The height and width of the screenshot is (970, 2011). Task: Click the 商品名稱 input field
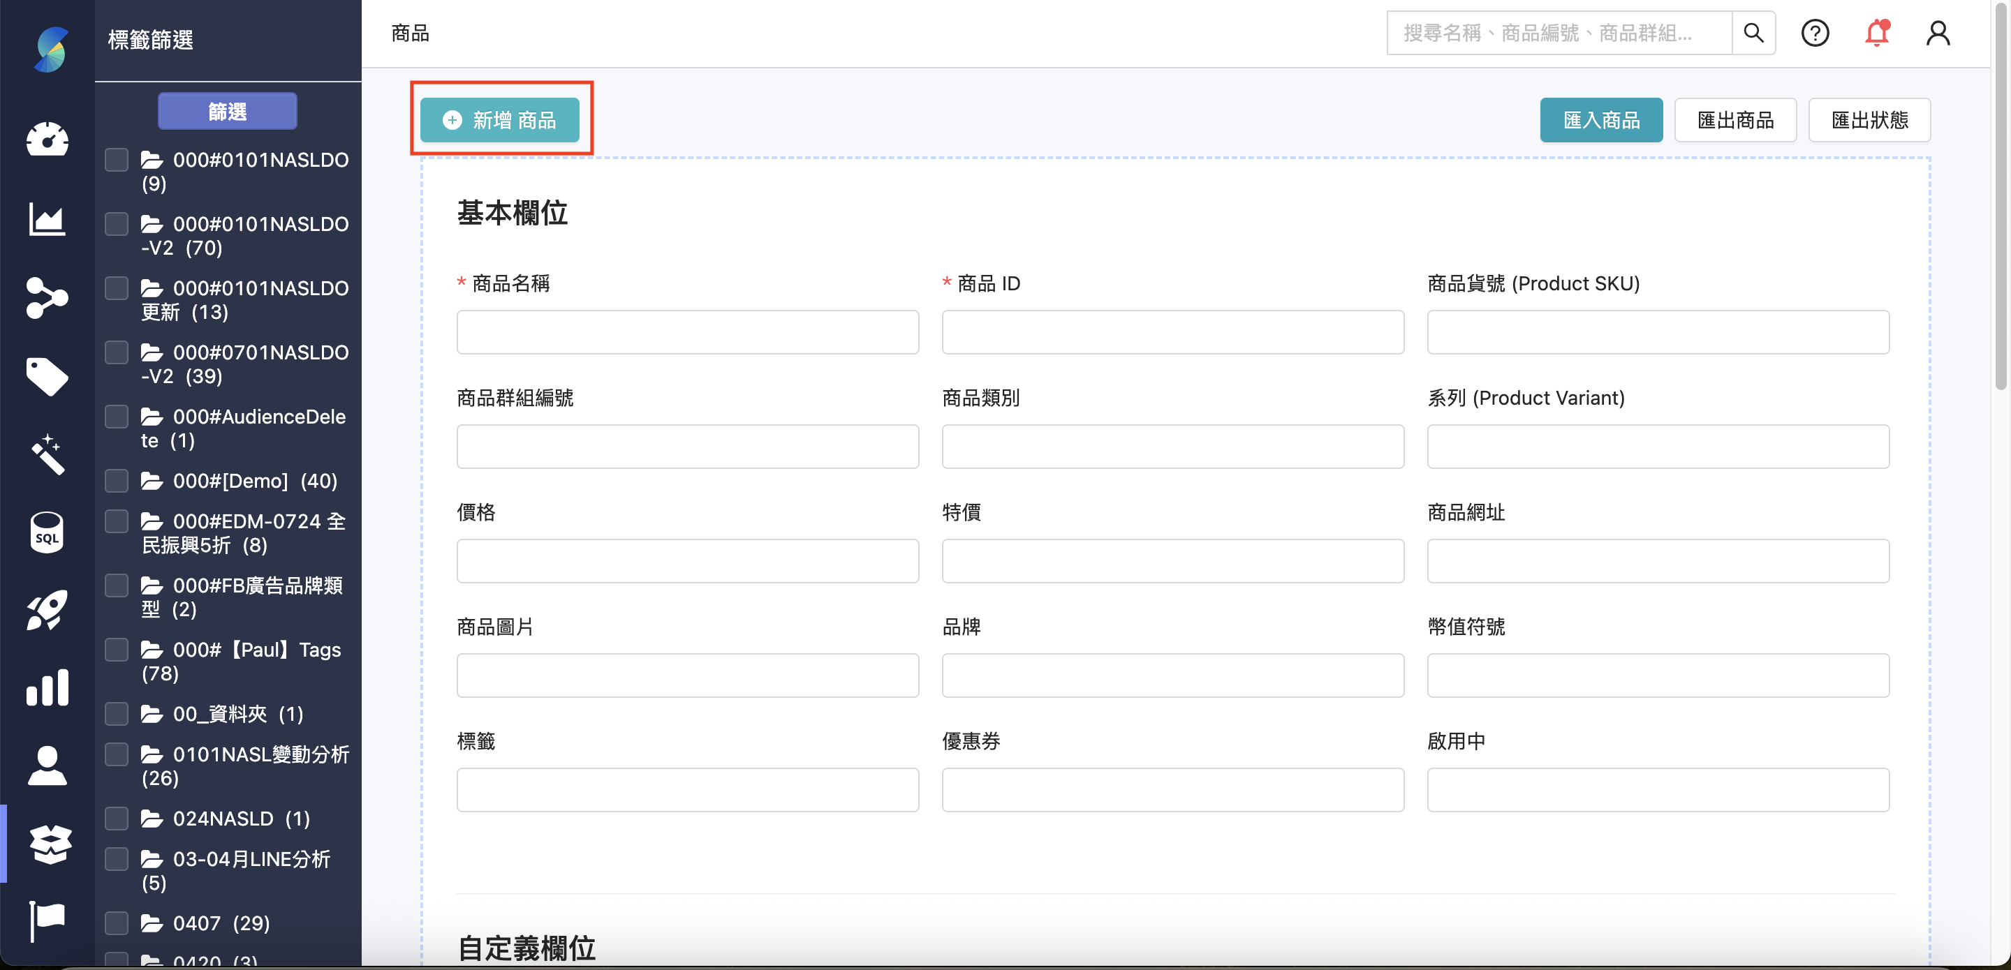click(687, 332)
